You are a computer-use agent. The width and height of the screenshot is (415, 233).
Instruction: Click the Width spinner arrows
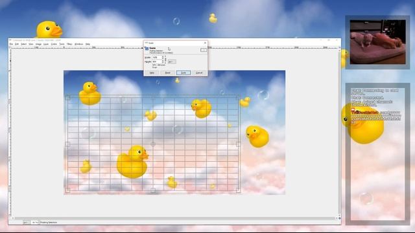[x=163, y=58]
